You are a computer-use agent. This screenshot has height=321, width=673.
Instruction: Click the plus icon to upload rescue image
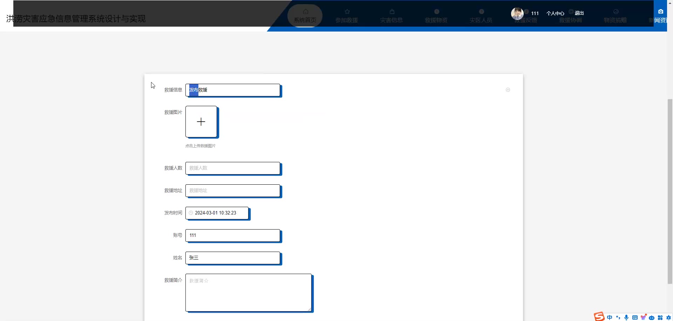pyautogui.click(x=201, y=122)
